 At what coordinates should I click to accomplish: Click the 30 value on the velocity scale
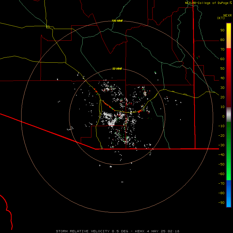pyautogui.click(x=222, y=88)
